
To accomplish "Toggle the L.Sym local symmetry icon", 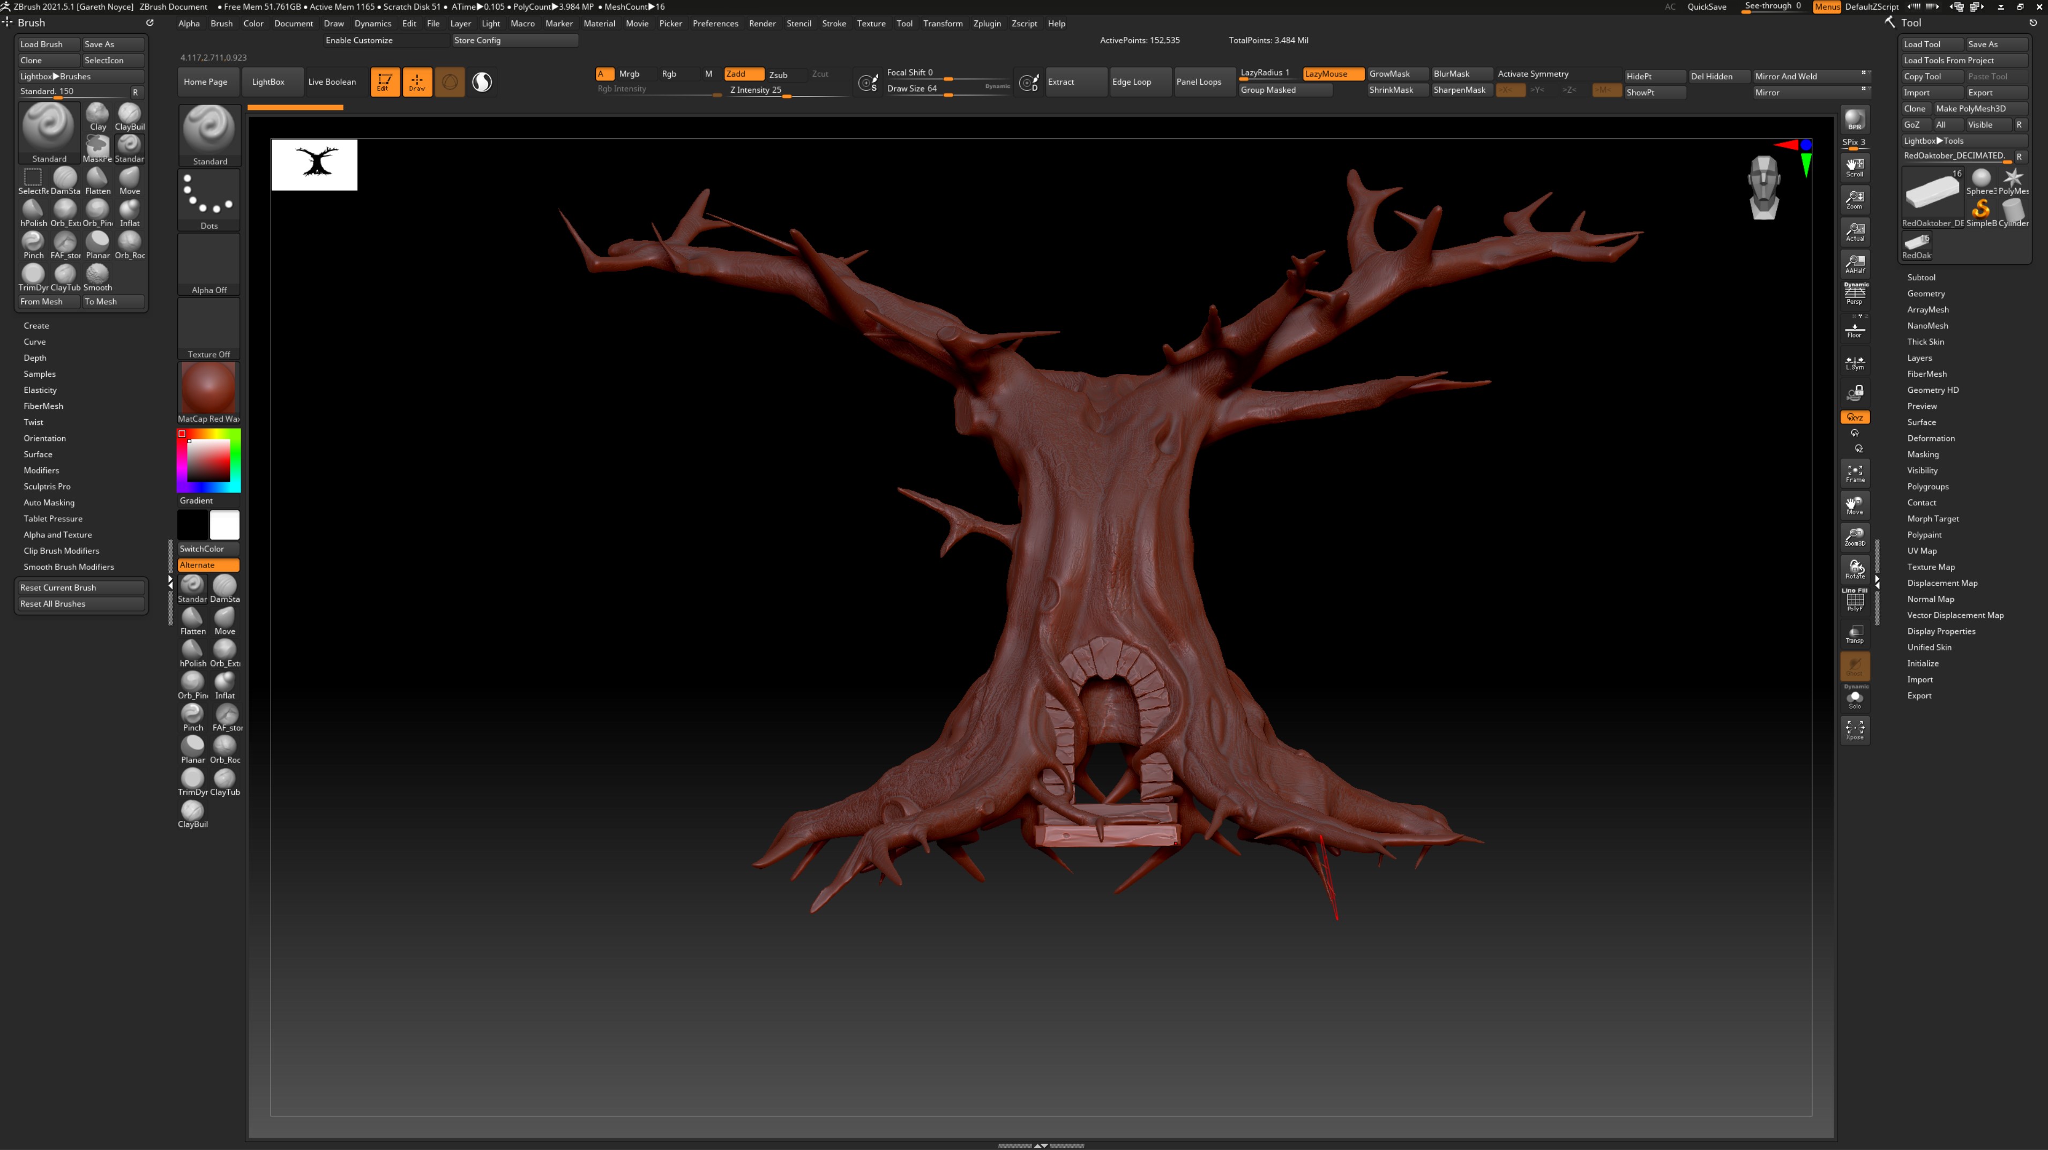I will point(1855,363).
